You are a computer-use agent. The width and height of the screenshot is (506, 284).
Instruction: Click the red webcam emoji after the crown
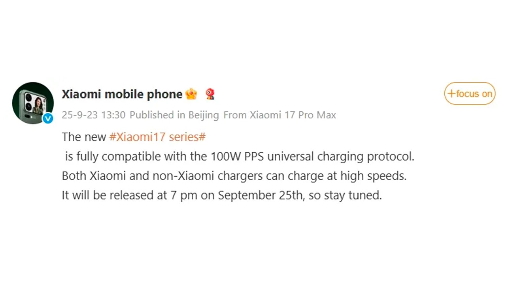point(210,93)
